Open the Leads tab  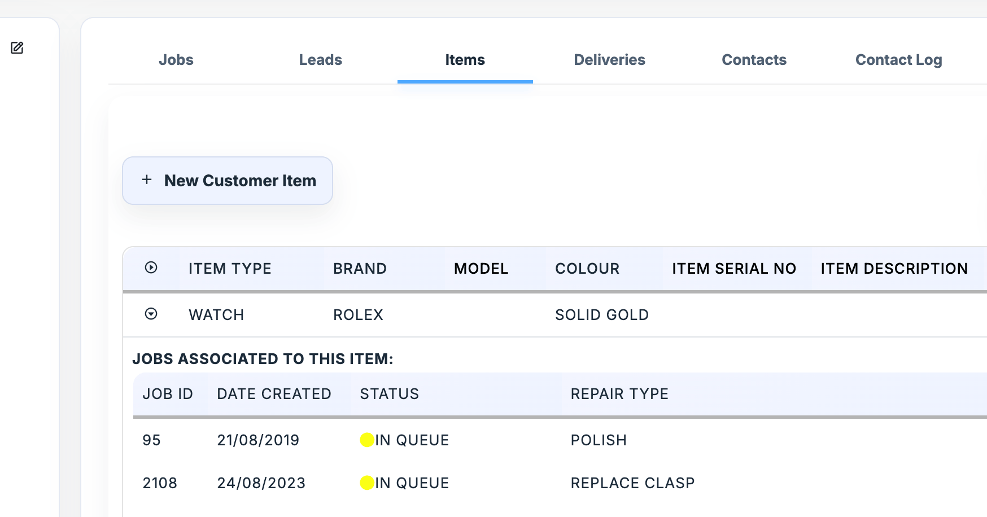[320, 60]
